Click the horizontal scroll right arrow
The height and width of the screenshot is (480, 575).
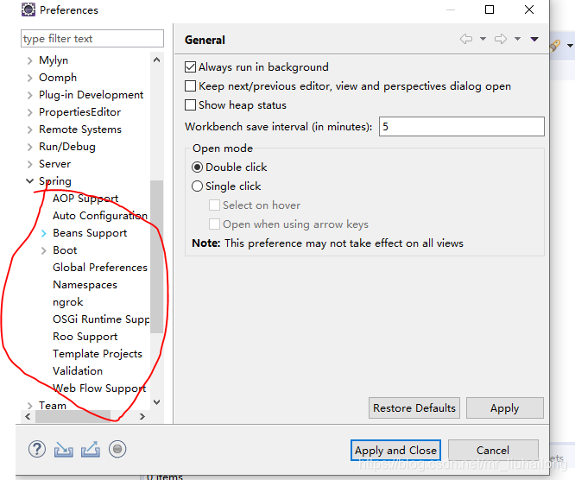[142, 417]
